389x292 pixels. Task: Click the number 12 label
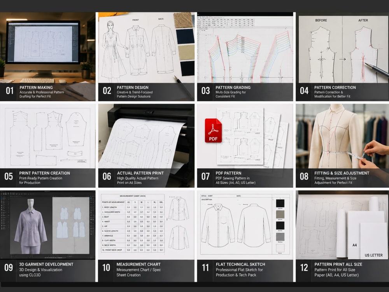304,268
